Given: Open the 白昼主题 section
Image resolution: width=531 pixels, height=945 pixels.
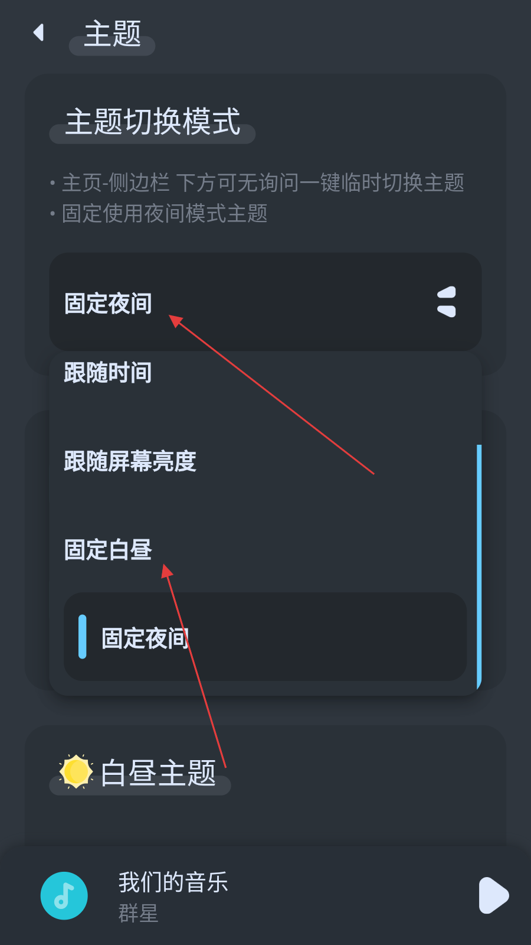Looking at the screenshot, I should coord(158,773).
